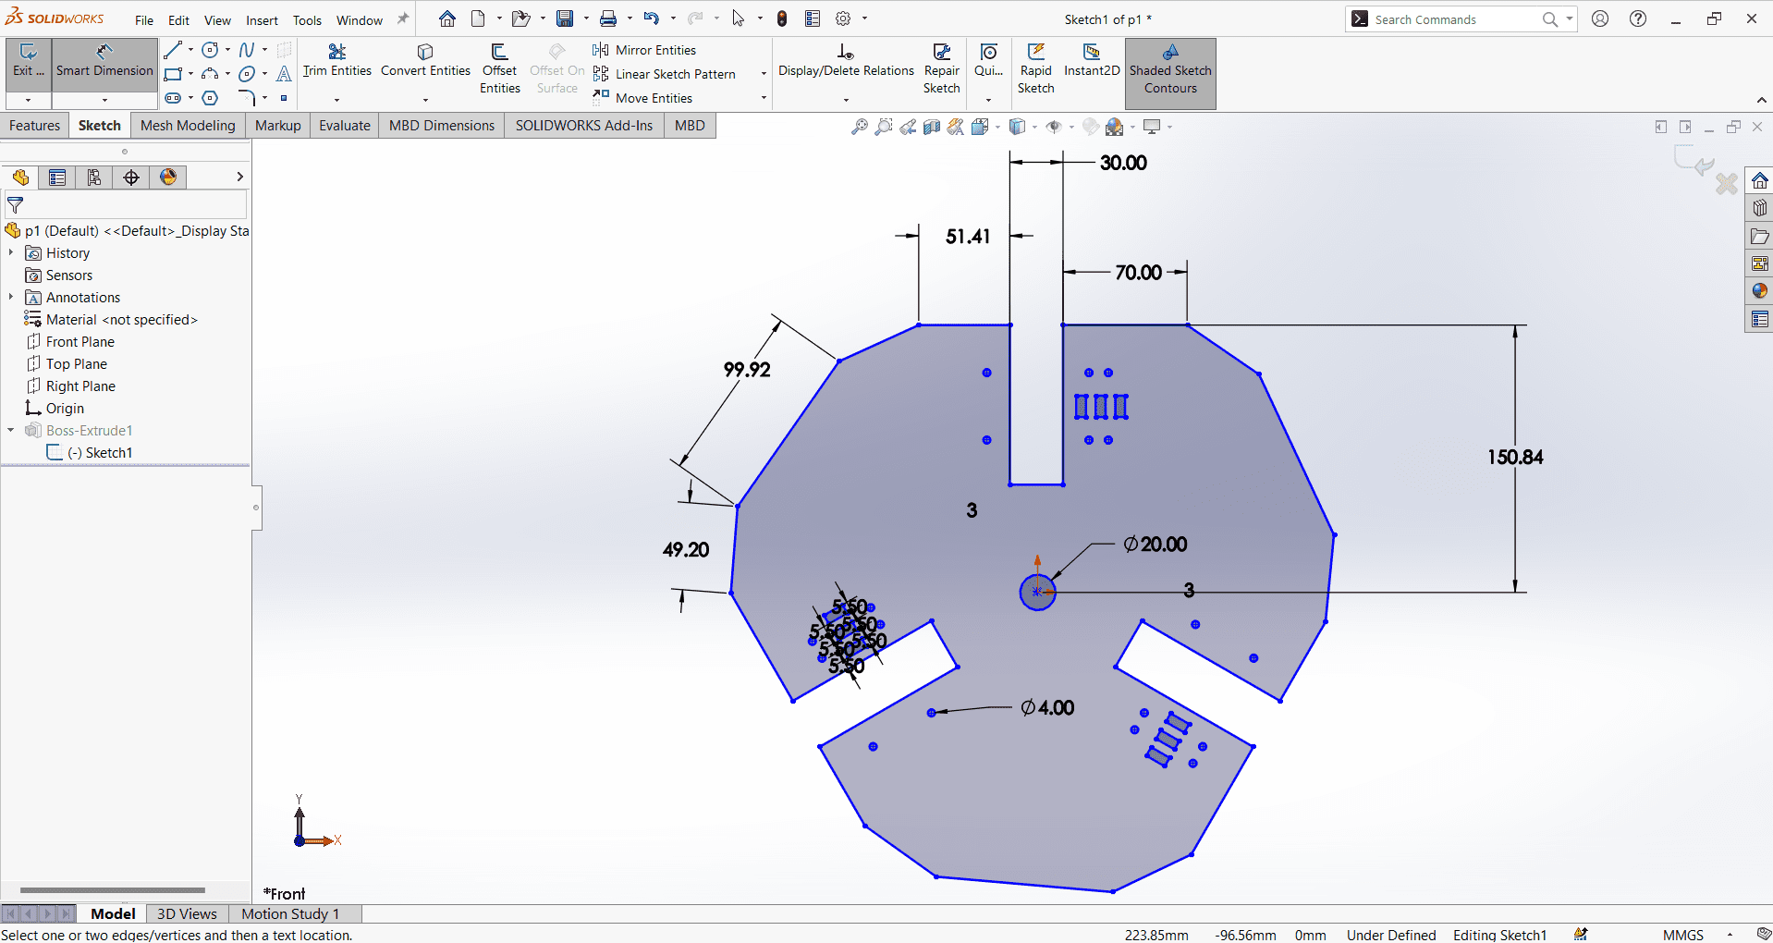Select the sketch Text tool
Screen dimensions: 1773x943
click(x=284, y=74)
